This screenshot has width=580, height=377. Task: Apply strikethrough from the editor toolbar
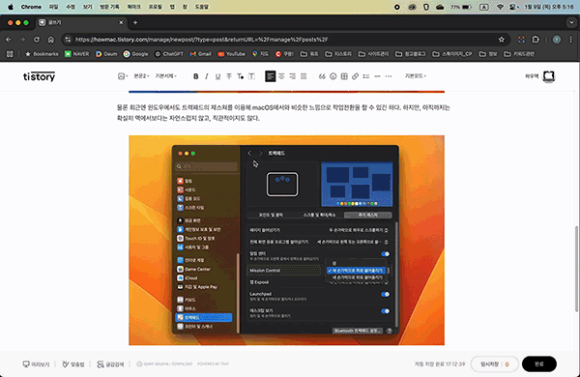coord(229,76)
